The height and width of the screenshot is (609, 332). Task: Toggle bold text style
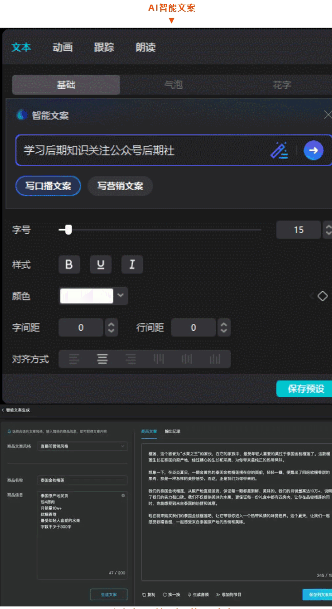coord(69,265)
